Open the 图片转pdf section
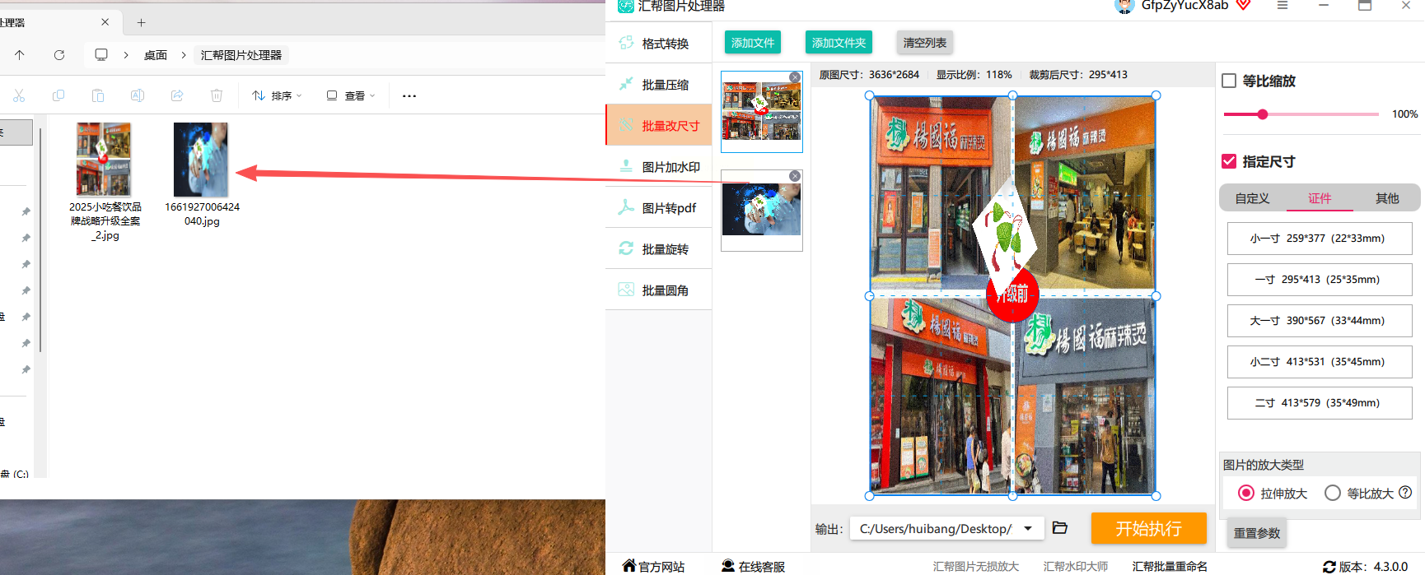The height and width of the screenshot is (575, 1425). coord(659,208)
